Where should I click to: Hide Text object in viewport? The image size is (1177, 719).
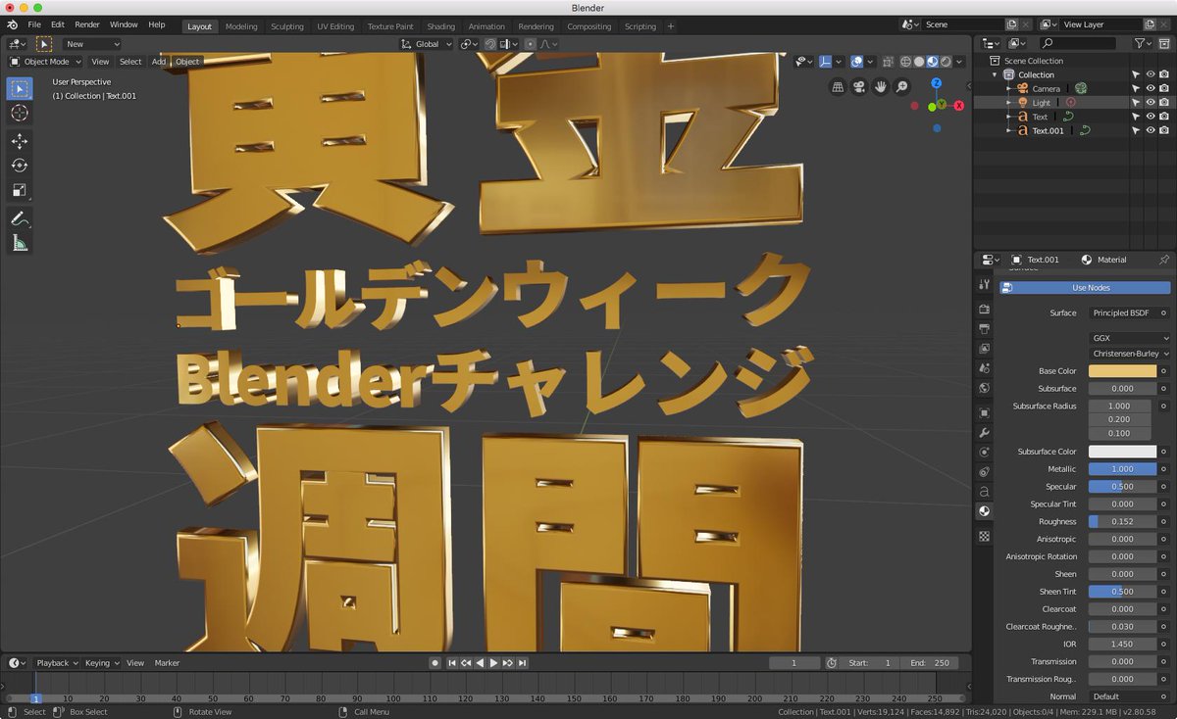click(x=1151, y=117)
